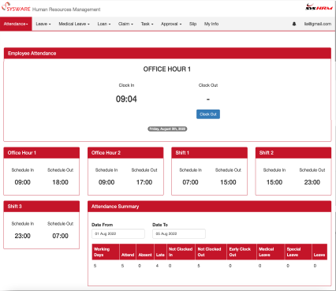Click the Shift 2 card header
The image size is (336, 291).
[x=293, y=153]
